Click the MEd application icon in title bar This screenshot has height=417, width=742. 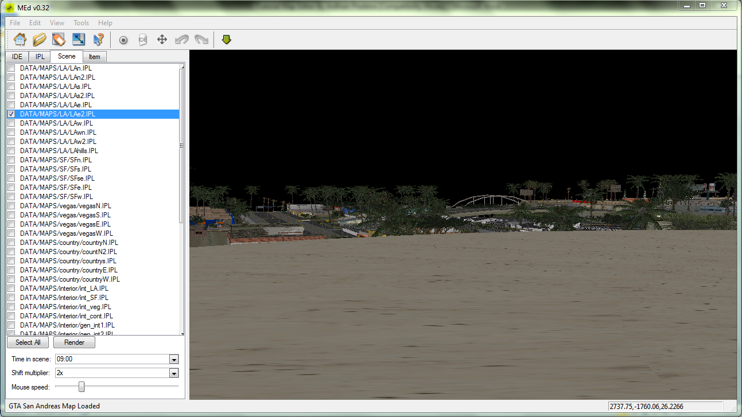pyautogui.click(x=10, y=7)
